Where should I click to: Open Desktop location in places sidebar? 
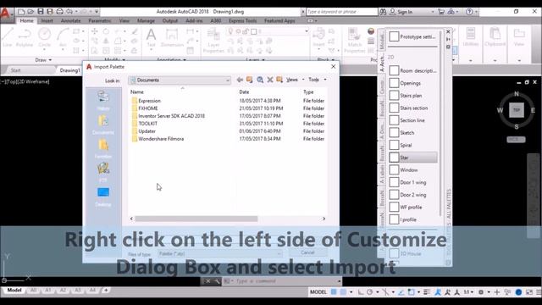click(103, 197)
